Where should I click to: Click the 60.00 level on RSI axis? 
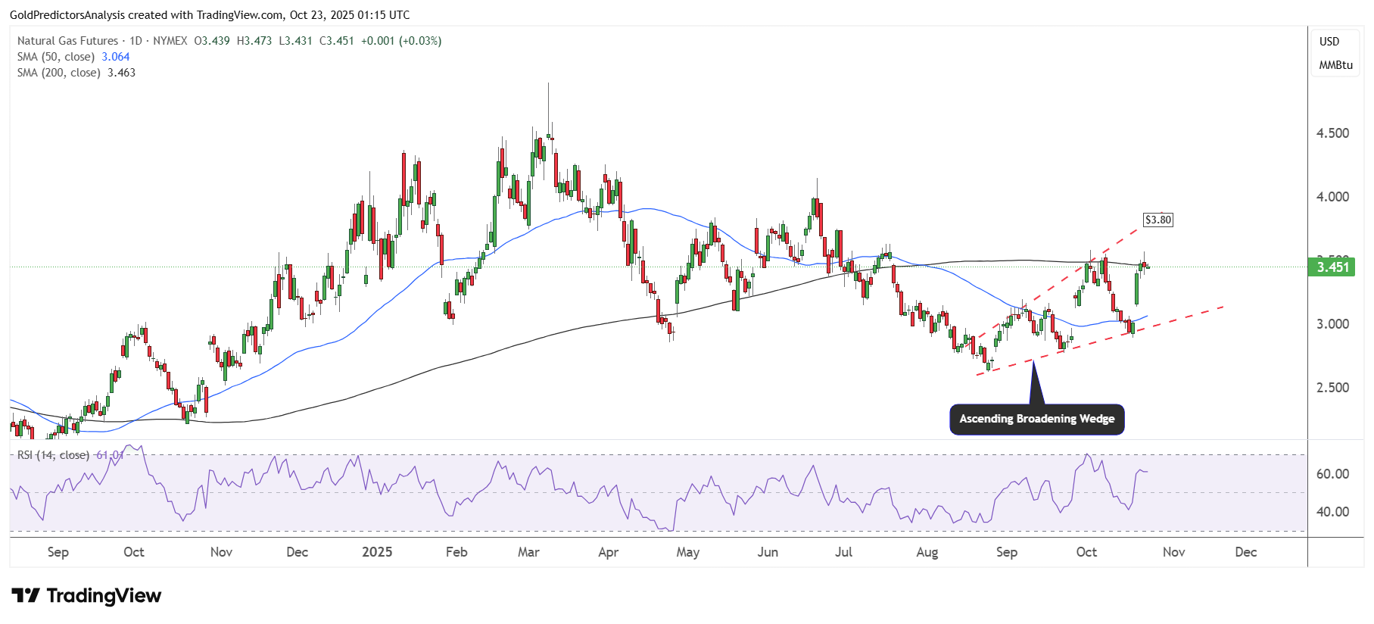(x=1332, y=474)
